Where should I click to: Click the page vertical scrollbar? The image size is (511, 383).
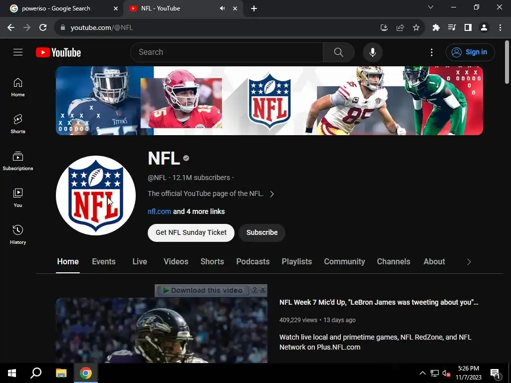click(507, 62)
